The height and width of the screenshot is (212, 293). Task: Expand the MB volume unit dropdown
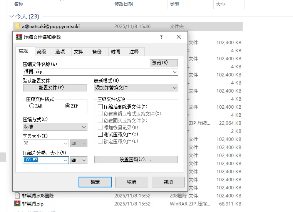click(79, 160)
